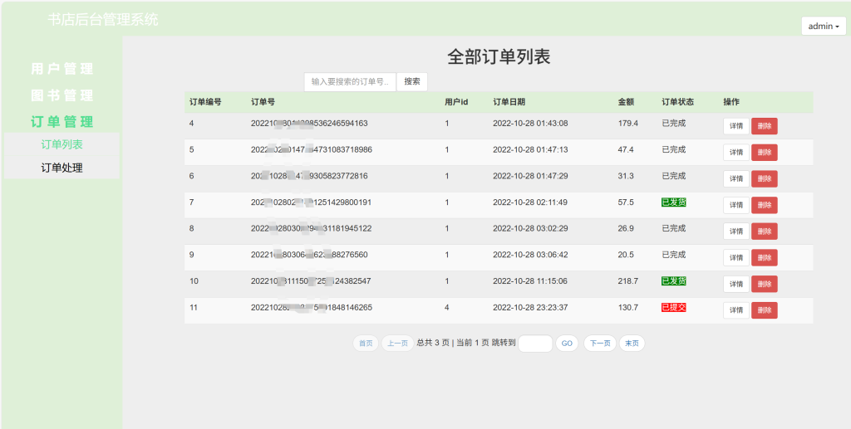View 详情 for order 7
Image resolution: width=851 pixels, height=429 pixels.
pyautogui.click(x=736, y=205)
